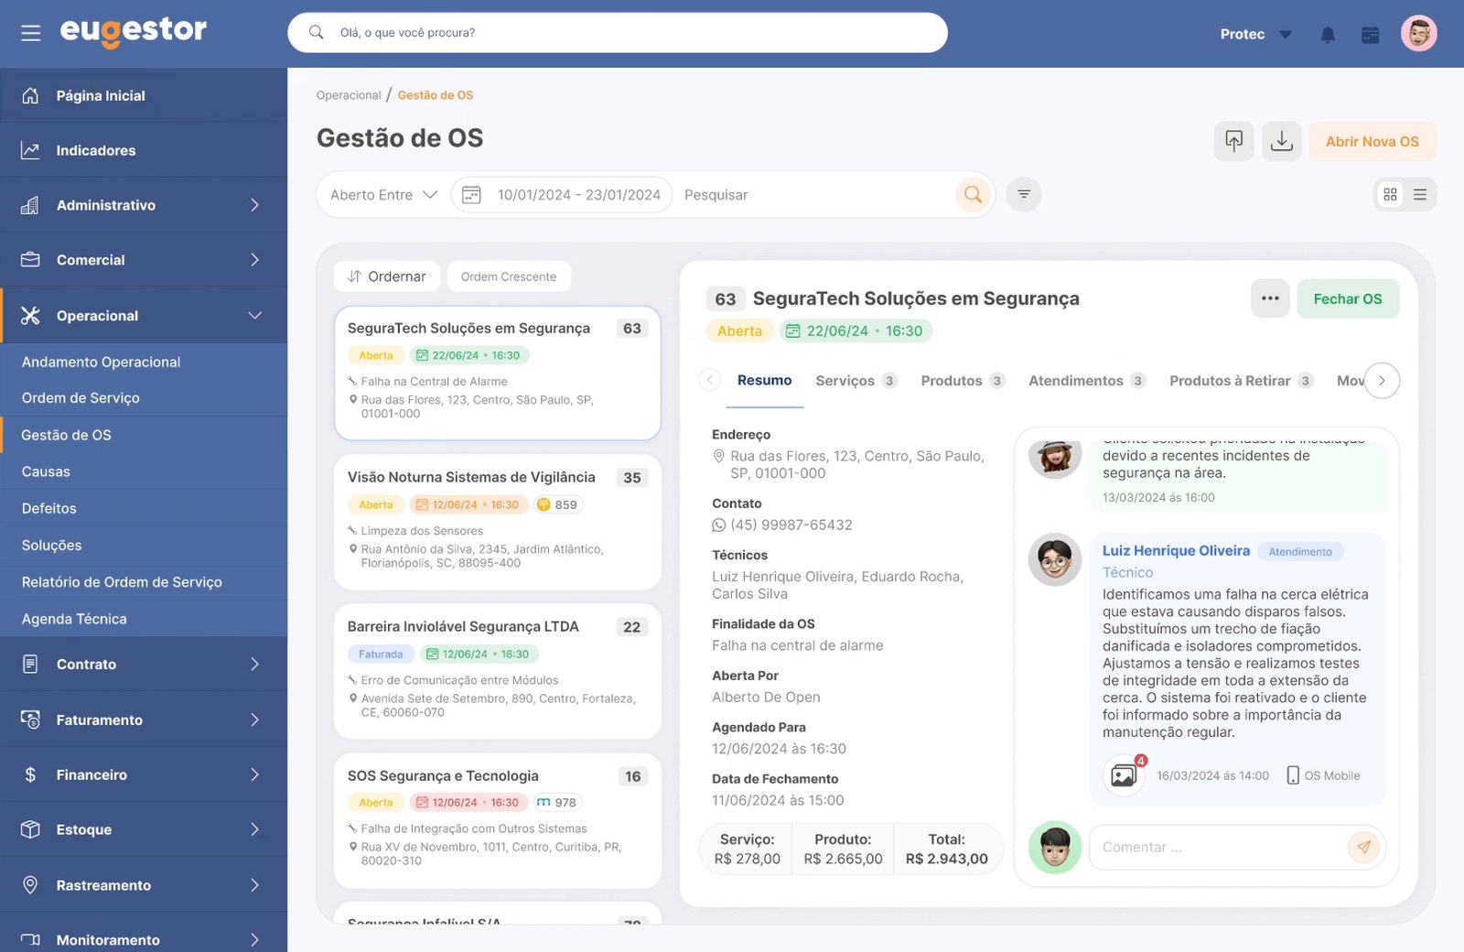1464x952 pixels.
Task: Click the Fechar OS button
Action: pos(1348,298)
